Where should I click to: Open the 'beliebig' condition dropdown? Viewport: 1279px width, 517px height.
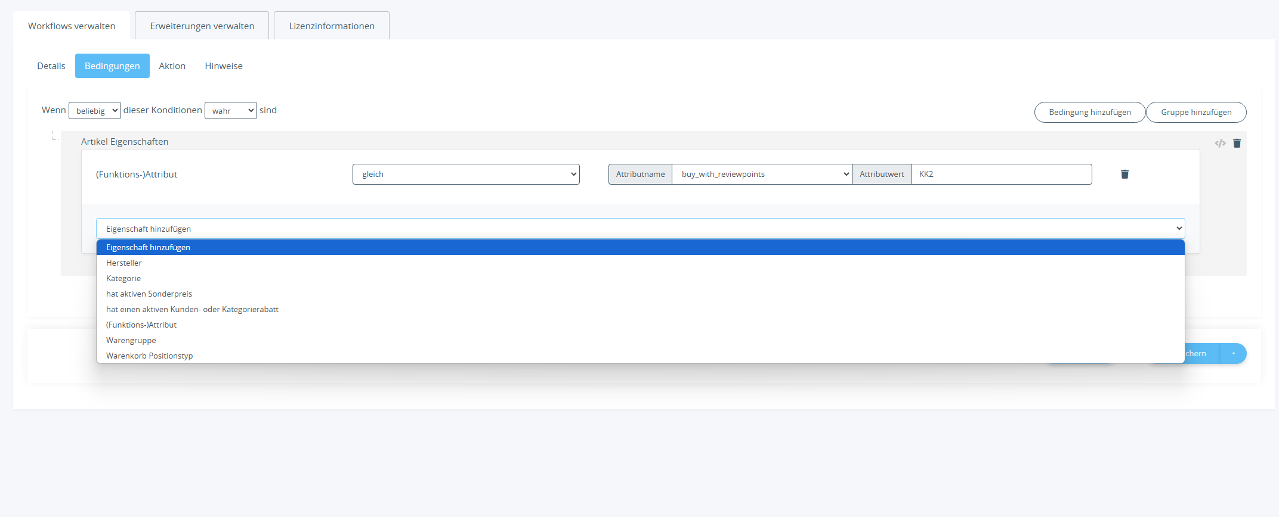(95, 110)
